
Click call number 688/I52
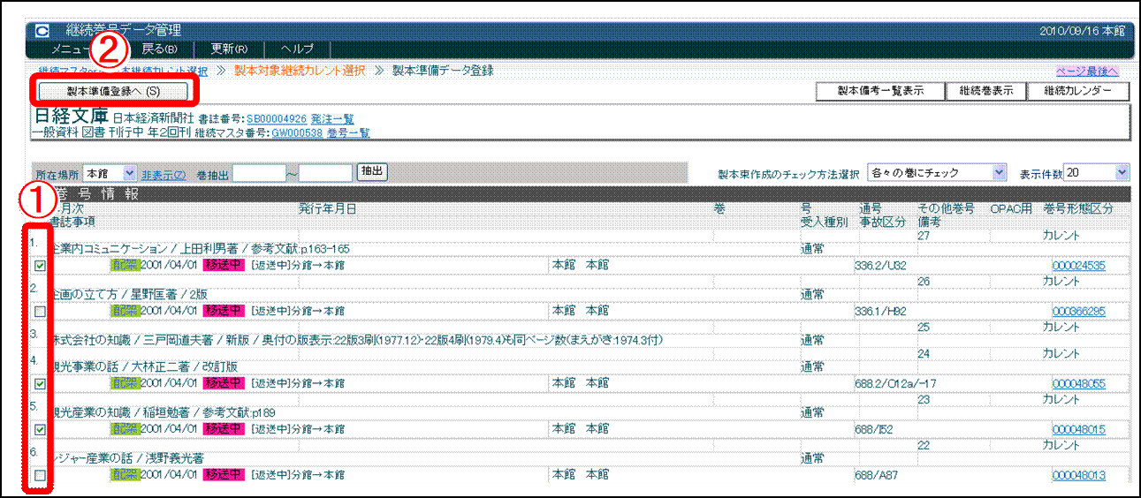tap(872, 430)
